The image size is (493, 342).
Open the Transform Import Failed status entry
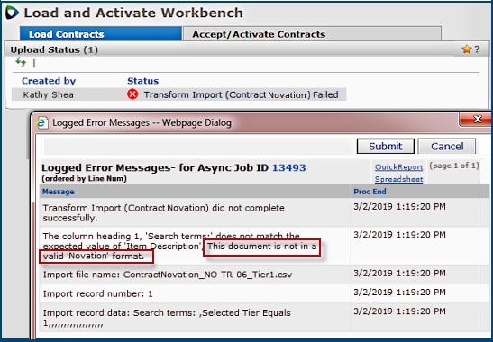tap(241, 94)
